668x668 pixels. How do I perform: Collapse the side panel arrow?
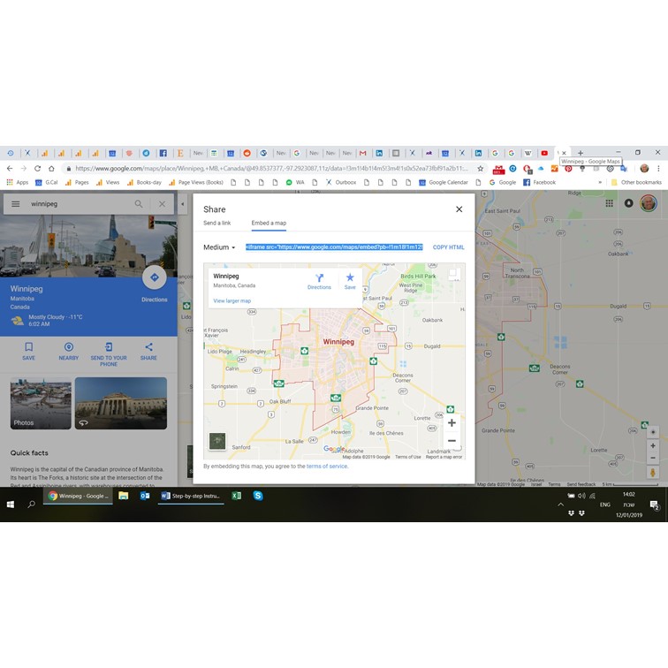tap(182, 204)
